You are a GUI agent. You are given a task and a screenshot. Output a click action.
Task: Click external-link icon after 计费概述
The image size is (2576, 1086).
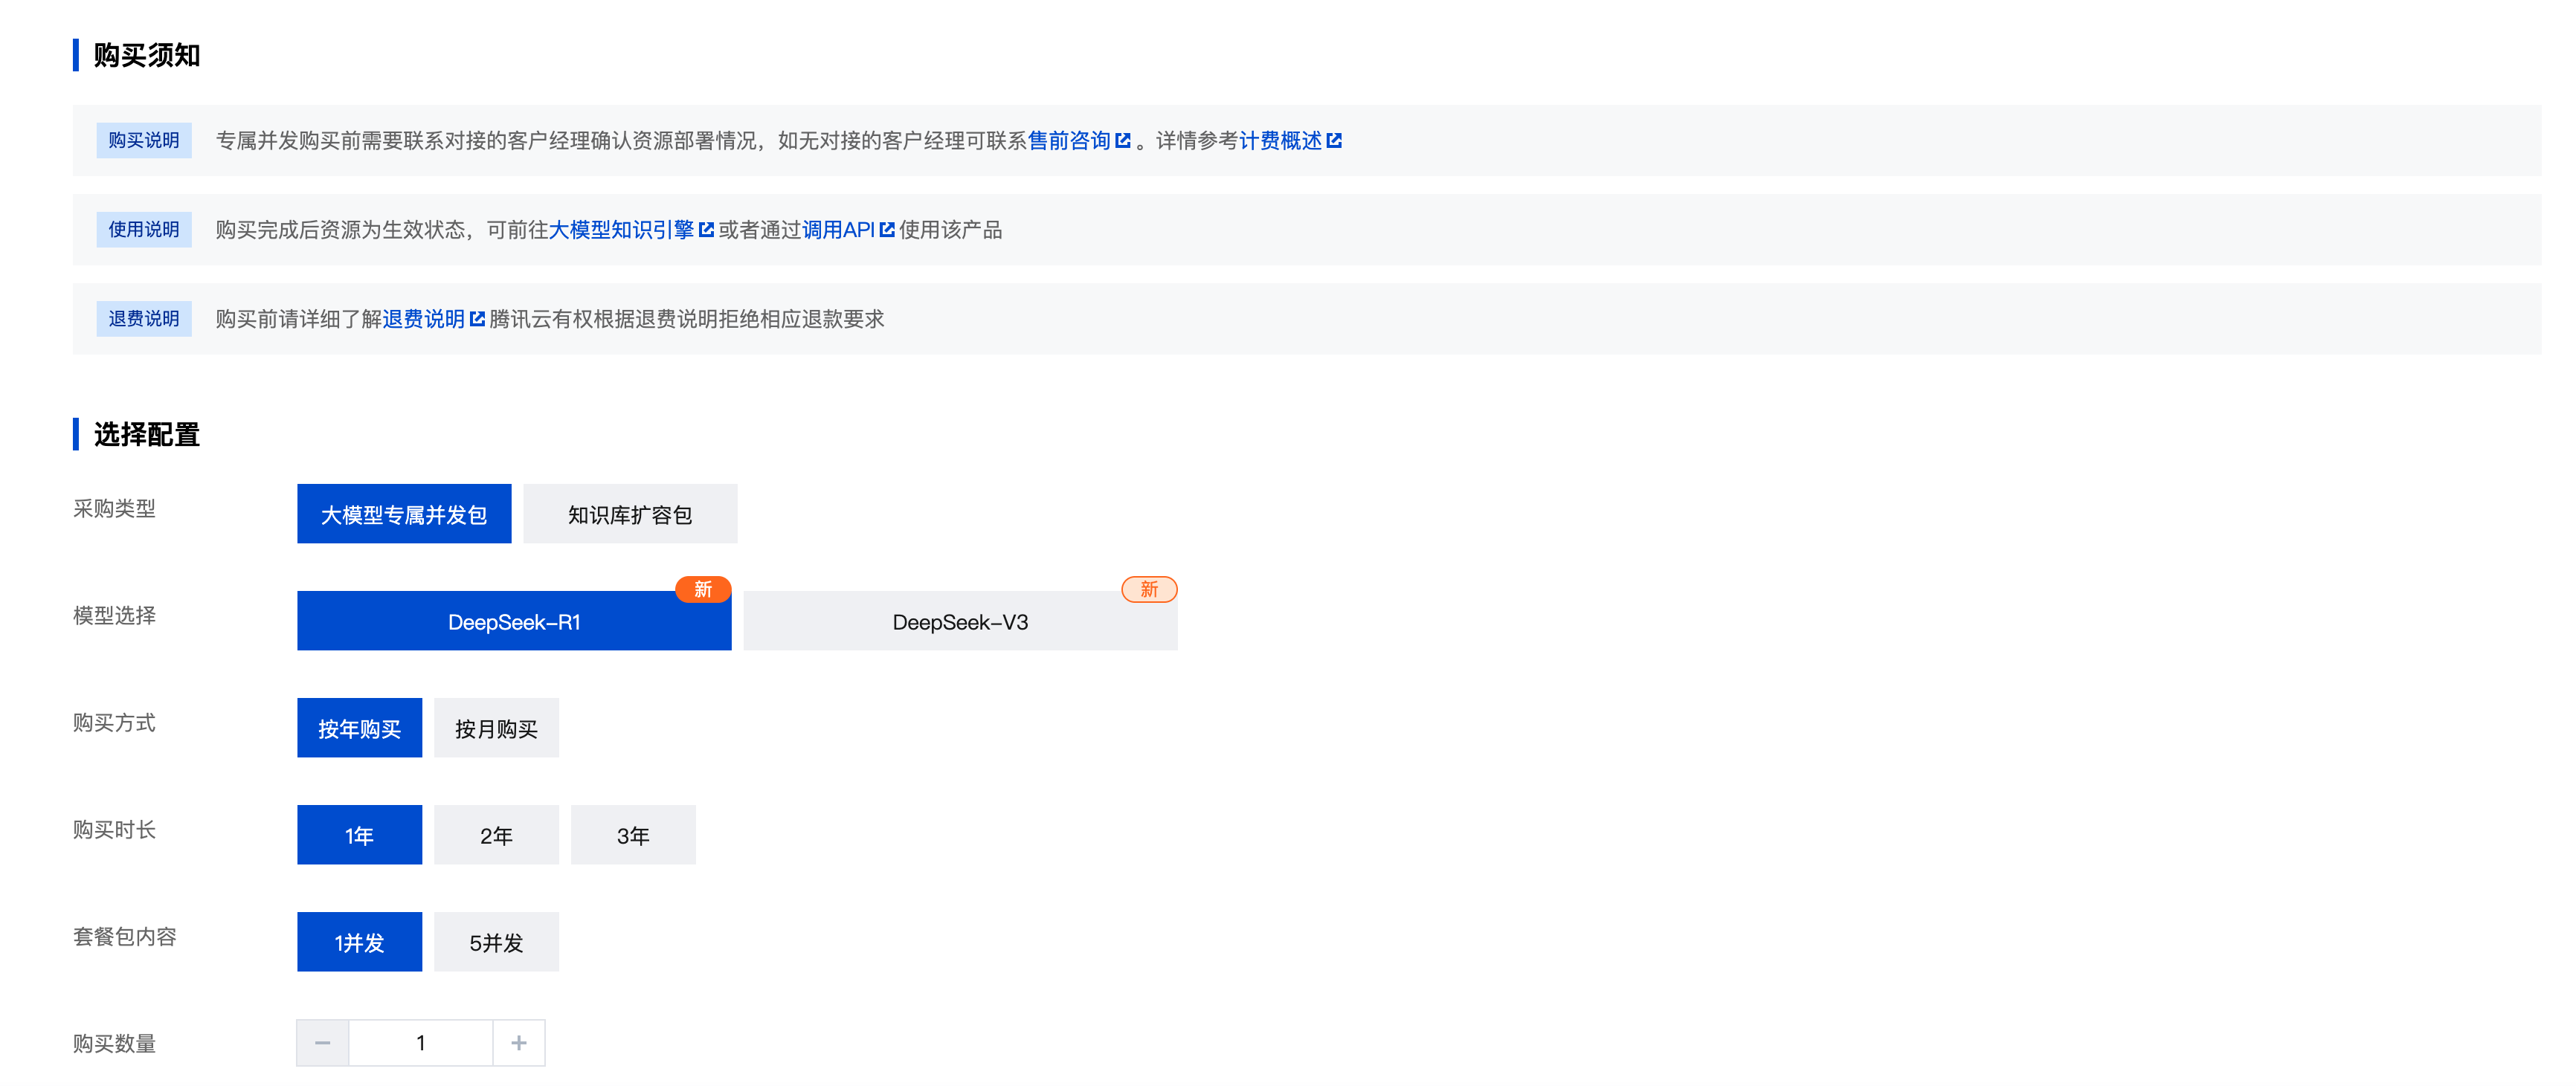tap(1334, 141)
